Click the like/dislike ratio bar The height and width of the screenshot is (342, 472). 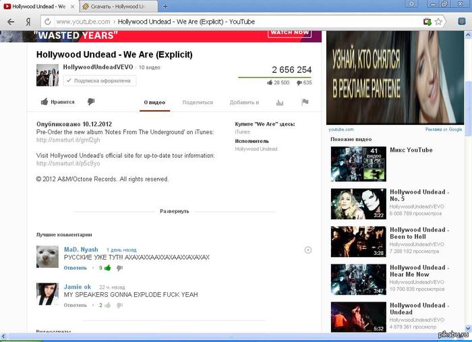click(275, 78)
